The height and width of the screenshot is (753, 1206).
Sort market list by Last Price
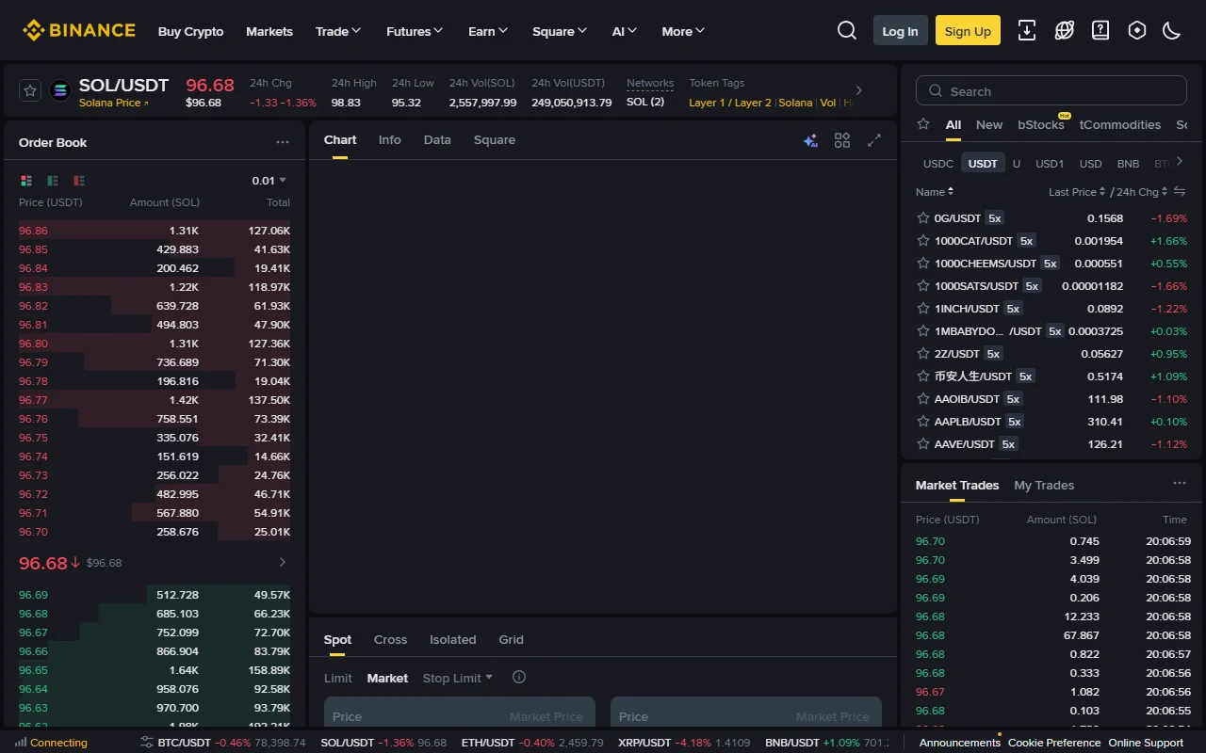[1077, 191]
